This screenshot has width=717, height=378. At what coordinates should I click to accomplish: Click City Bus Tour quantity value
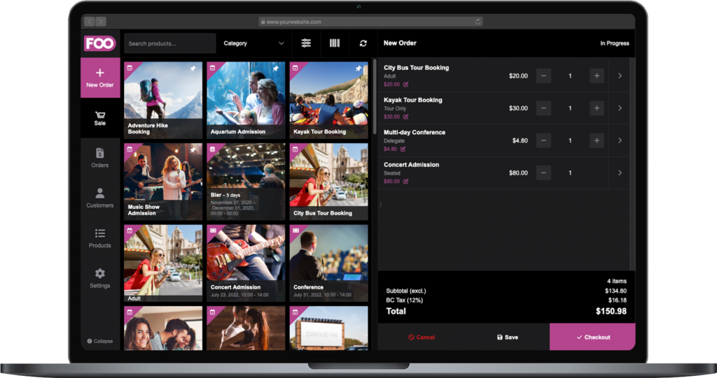570,75
